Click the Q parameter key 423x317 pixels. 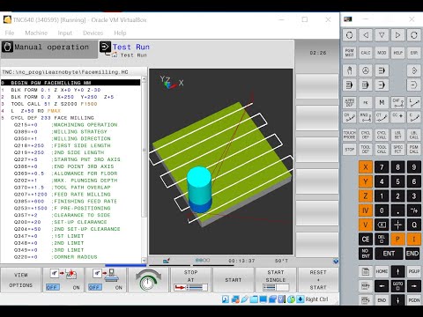click(x=414, y=225)
